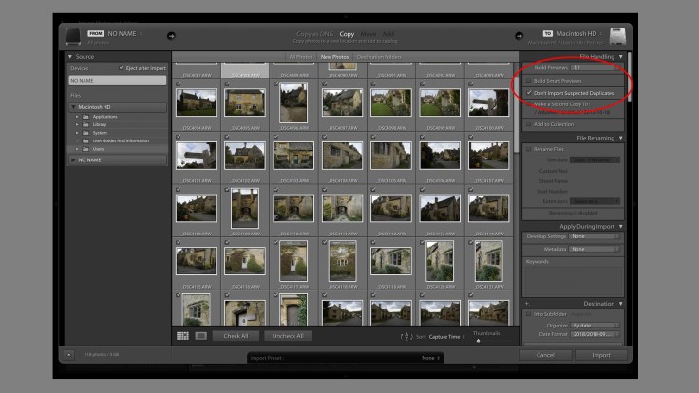Click the arrow icon next to source name

[172, 36]
